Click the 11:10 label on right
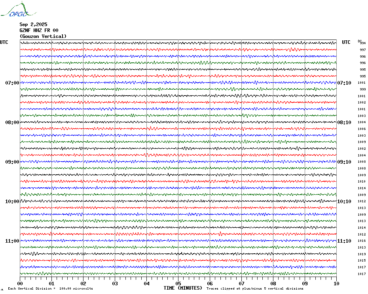Screen dimensions: 368x294 (344, 241)
